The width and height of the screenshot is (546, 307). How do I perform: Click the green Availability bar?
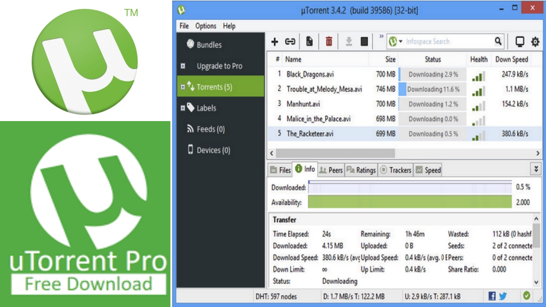(x=410, y=202)
